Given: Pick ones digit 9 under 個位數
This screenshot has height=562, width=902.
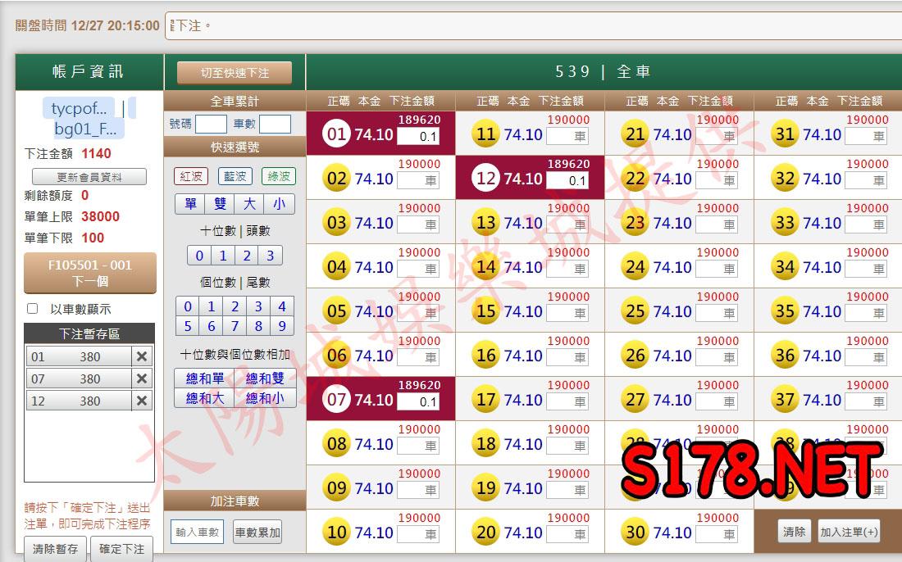Looking at the screenshot, I should click(x=282, y=326).
